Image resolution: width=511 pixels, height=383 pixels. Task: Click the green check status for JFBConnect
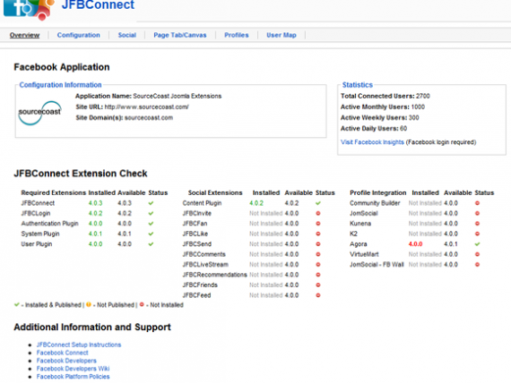(151, 203)
